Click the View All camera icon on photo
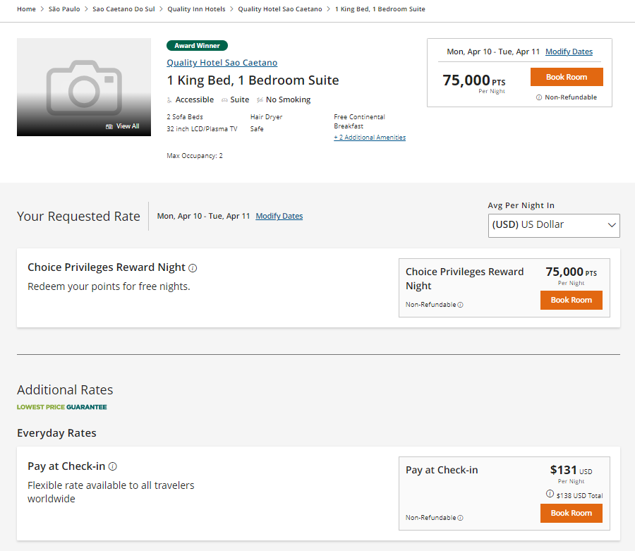This screenshot has height=551, width=635. coord(109,126)
